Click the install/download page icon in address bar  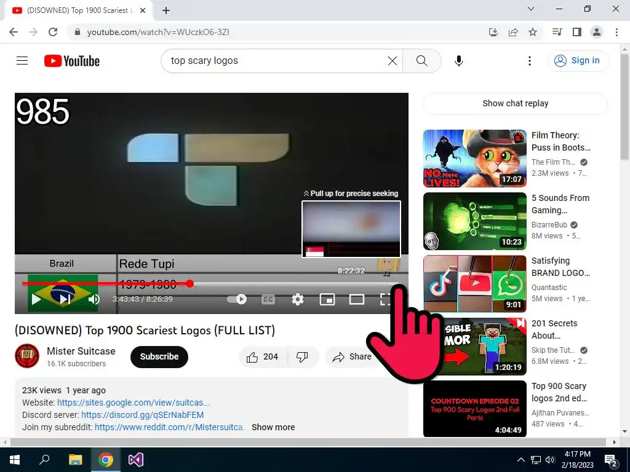click(493, 32)
